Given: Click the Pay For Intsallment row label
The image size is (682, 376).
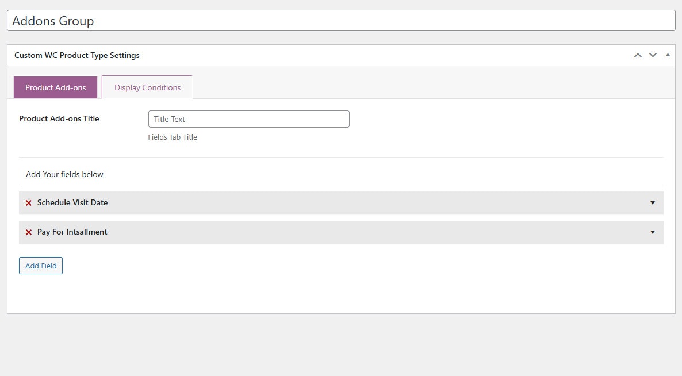Looking at the screenshot, I should tap(72, 232).
